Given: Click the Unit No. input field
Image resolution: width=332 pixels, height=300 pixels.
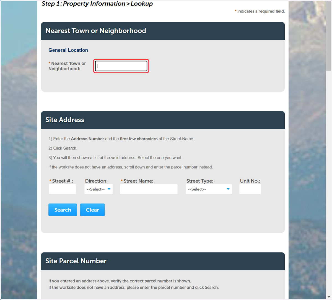Looking at the screenshot, I should click(x=250, y=189).
